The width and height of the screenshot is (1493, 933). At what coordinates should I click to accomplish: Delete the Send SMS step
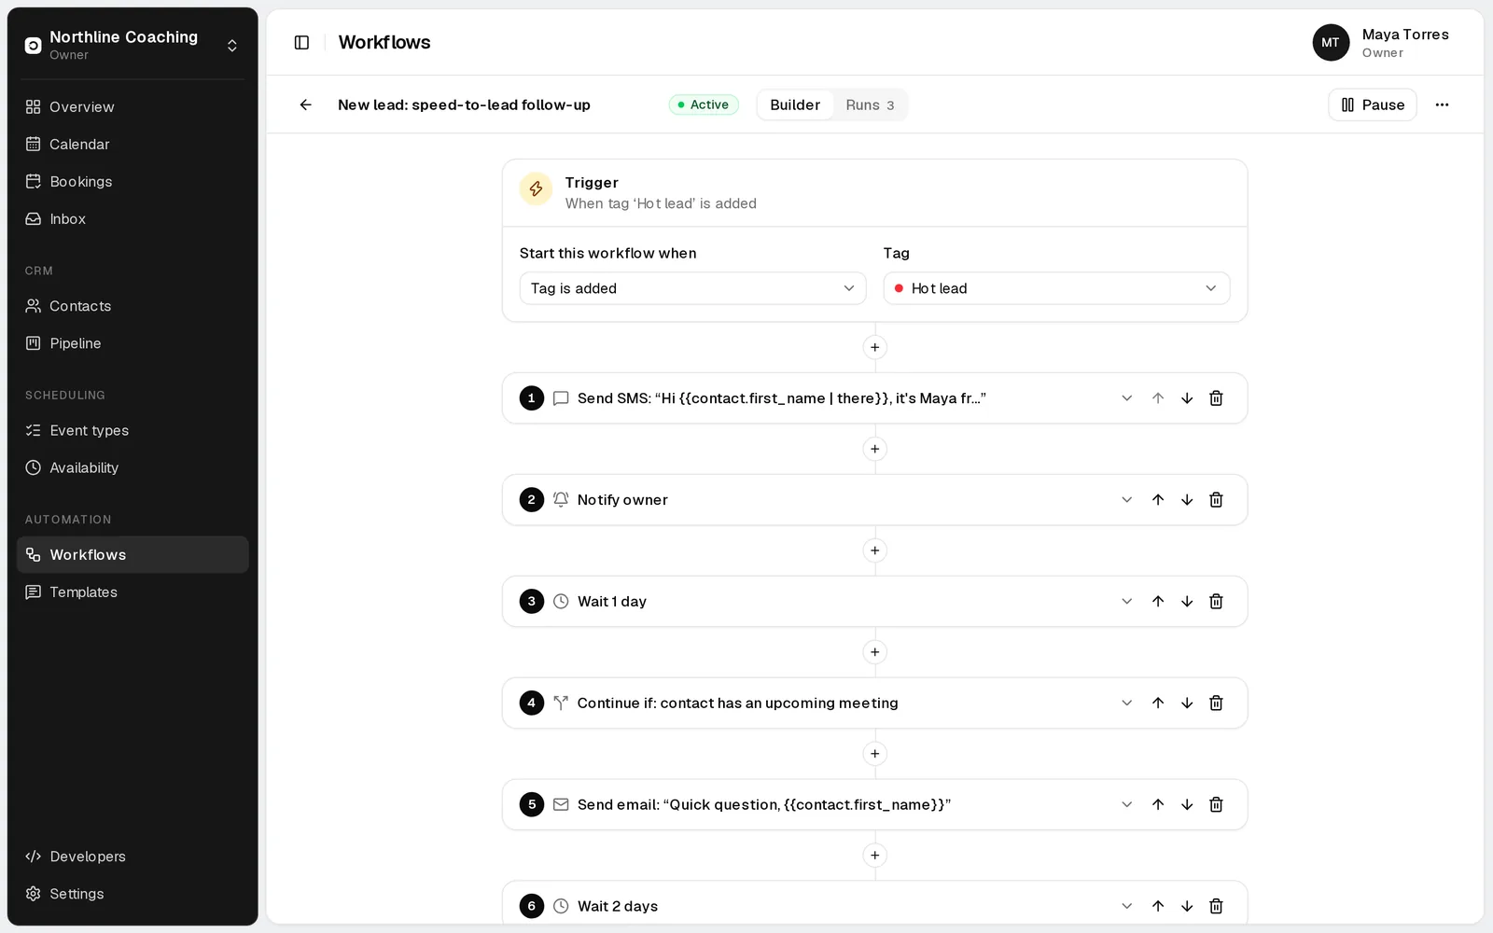[1216, 398]
